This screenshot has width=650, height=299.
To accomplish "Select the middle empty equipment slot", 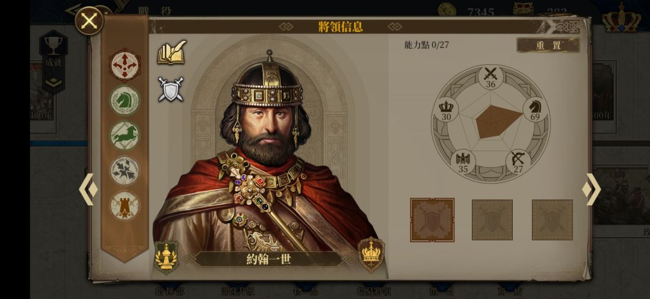I will point(492,220).
